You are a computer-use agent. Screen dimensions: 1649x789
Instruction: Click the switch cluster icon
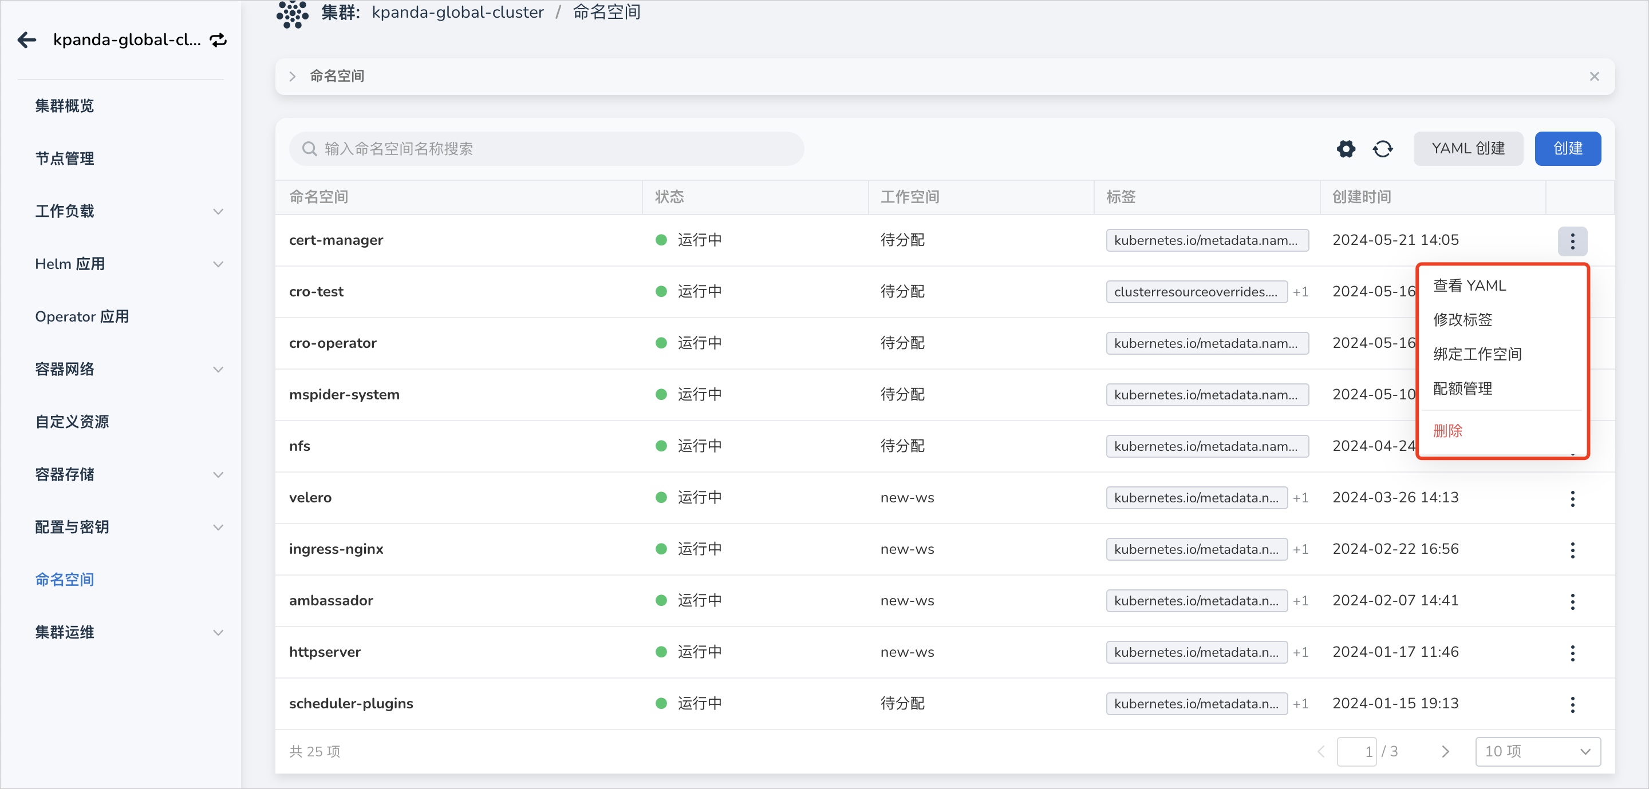click(x=218, y=40)
